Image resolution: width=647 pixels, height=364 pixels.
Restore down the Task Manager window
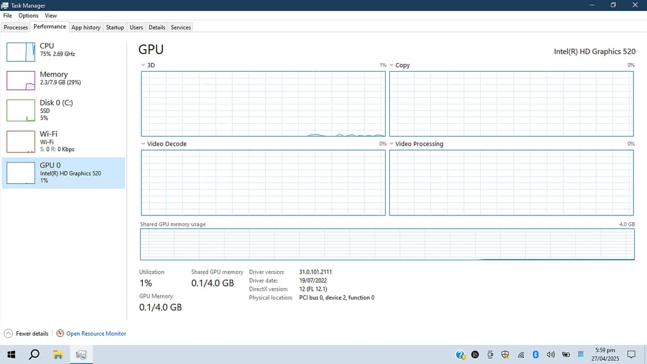[614, 5]
